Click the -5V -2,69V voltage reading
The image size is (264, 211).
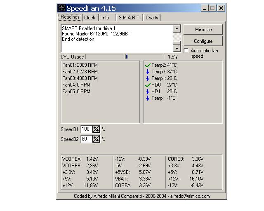click(133, 166)
